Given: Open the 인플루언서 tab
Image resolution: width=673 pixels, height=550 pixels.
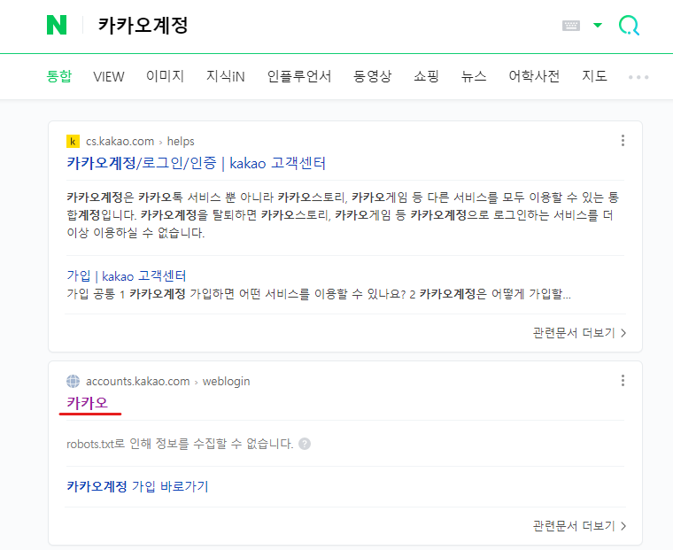Looking at the screenshot, I should pos(299,76).
